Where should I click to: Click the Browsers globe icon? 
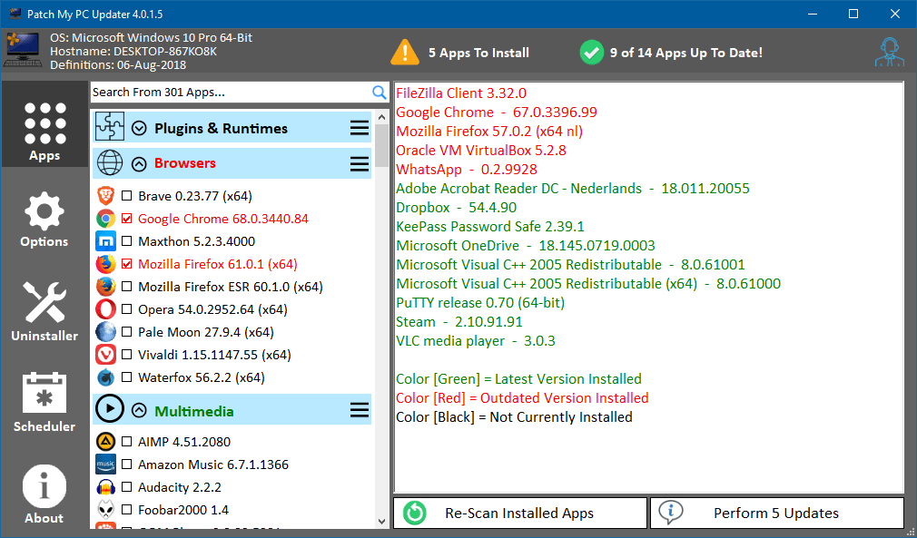tap(109, 163)
